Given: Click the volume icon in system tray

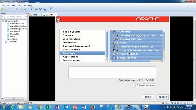Looking at the screenshot, I should 181,107.
